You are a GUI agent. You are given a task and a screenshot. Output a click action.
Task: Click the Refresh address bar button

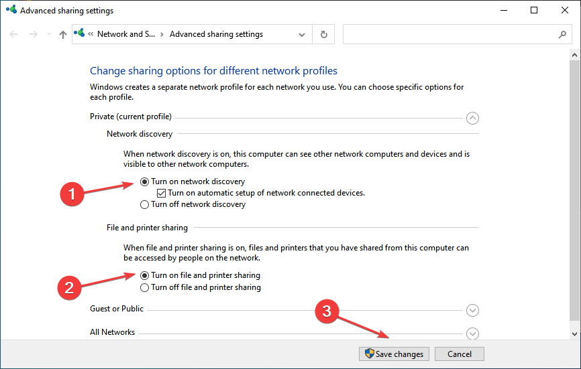click(x=324, y=34)
